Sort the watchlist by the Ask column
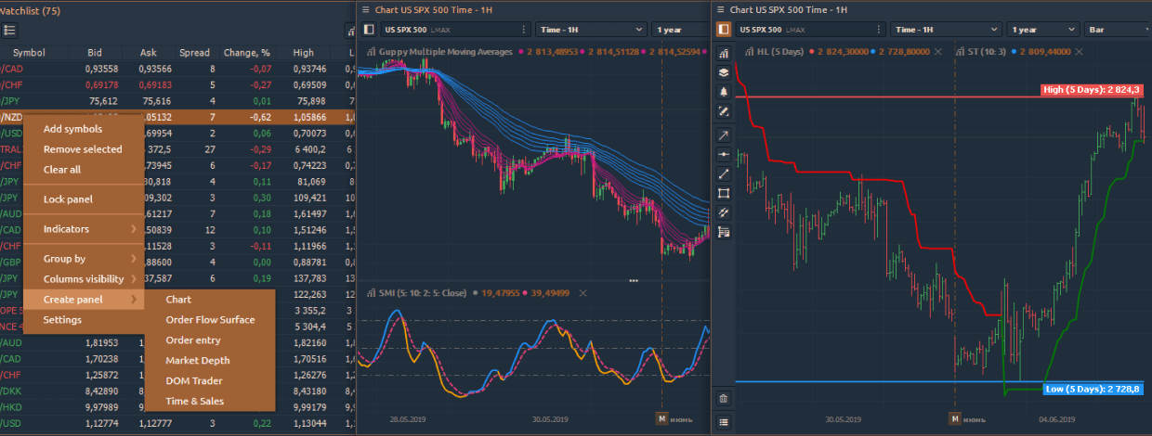The height and width of the screenshot is (436, 1152). [x=149, y=53]
